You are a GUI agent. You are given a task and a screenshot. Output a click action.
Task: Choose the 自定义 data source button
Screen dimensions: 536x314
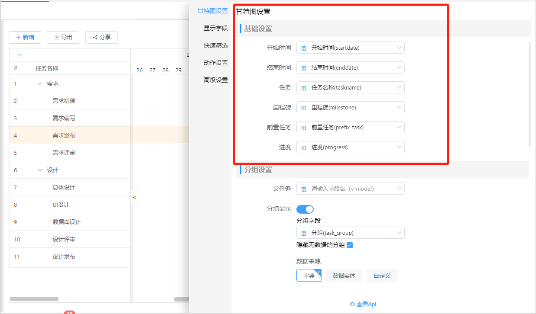(382, 276)
